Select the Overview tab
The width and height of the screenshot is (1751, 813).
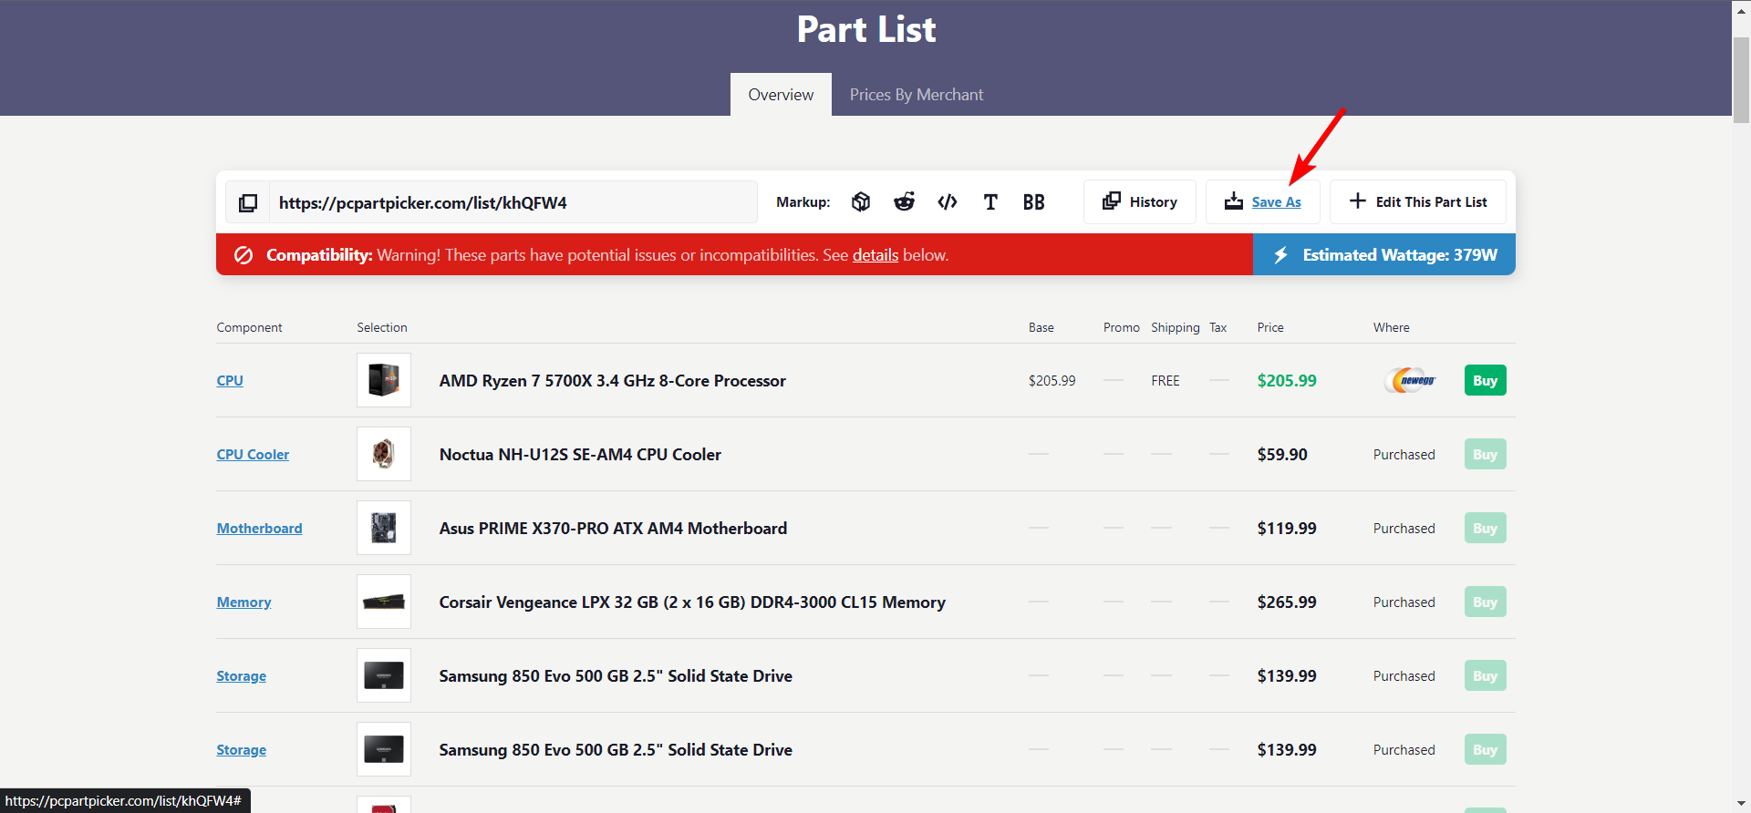(781, 95)
